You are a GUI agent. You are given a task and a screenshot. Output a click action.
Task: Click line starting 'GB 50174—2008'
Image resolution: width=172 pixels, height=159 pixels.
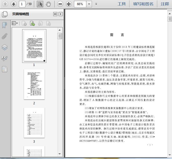pyautogui.click(x=108, y=59)
